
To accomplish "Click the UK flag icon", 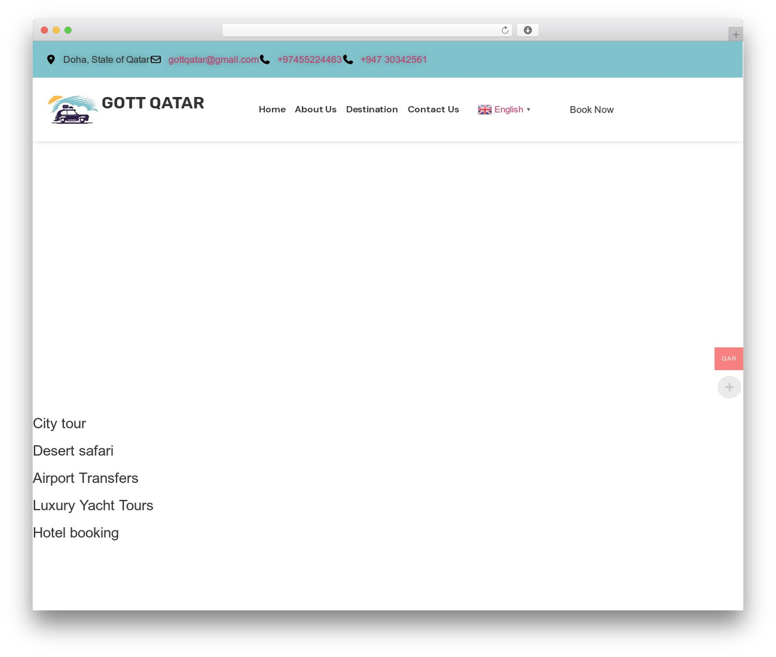I will (x=484, y=110).
